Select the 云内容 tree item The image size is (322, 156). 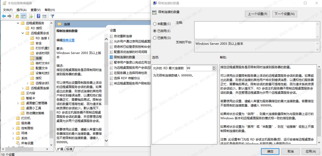point(31,93)
